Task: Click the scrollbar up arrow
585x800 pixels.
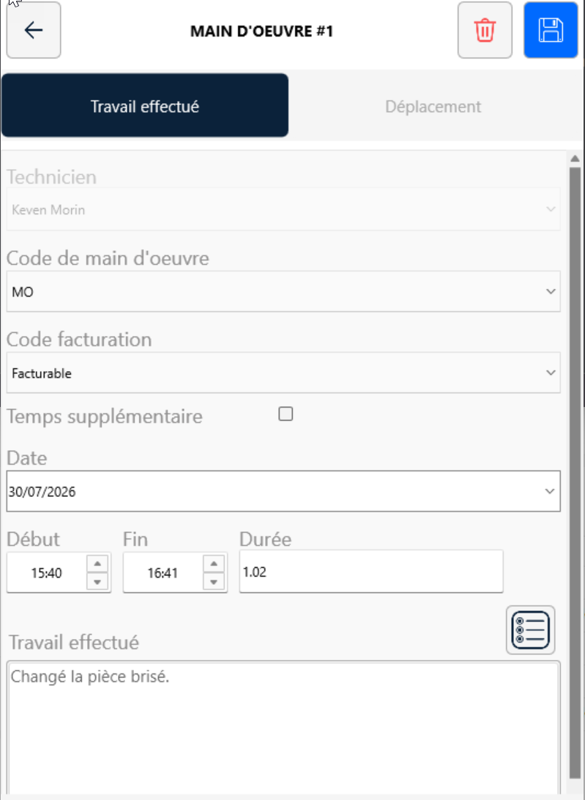Action: pyautogui.click(x=575, y=159)
